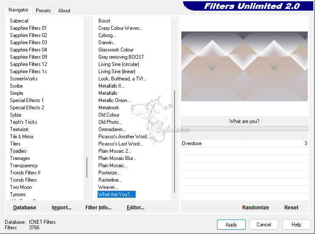315x234 pixels.
Task: Choose Metalfalls II... filter
Action: pos(111,86)
